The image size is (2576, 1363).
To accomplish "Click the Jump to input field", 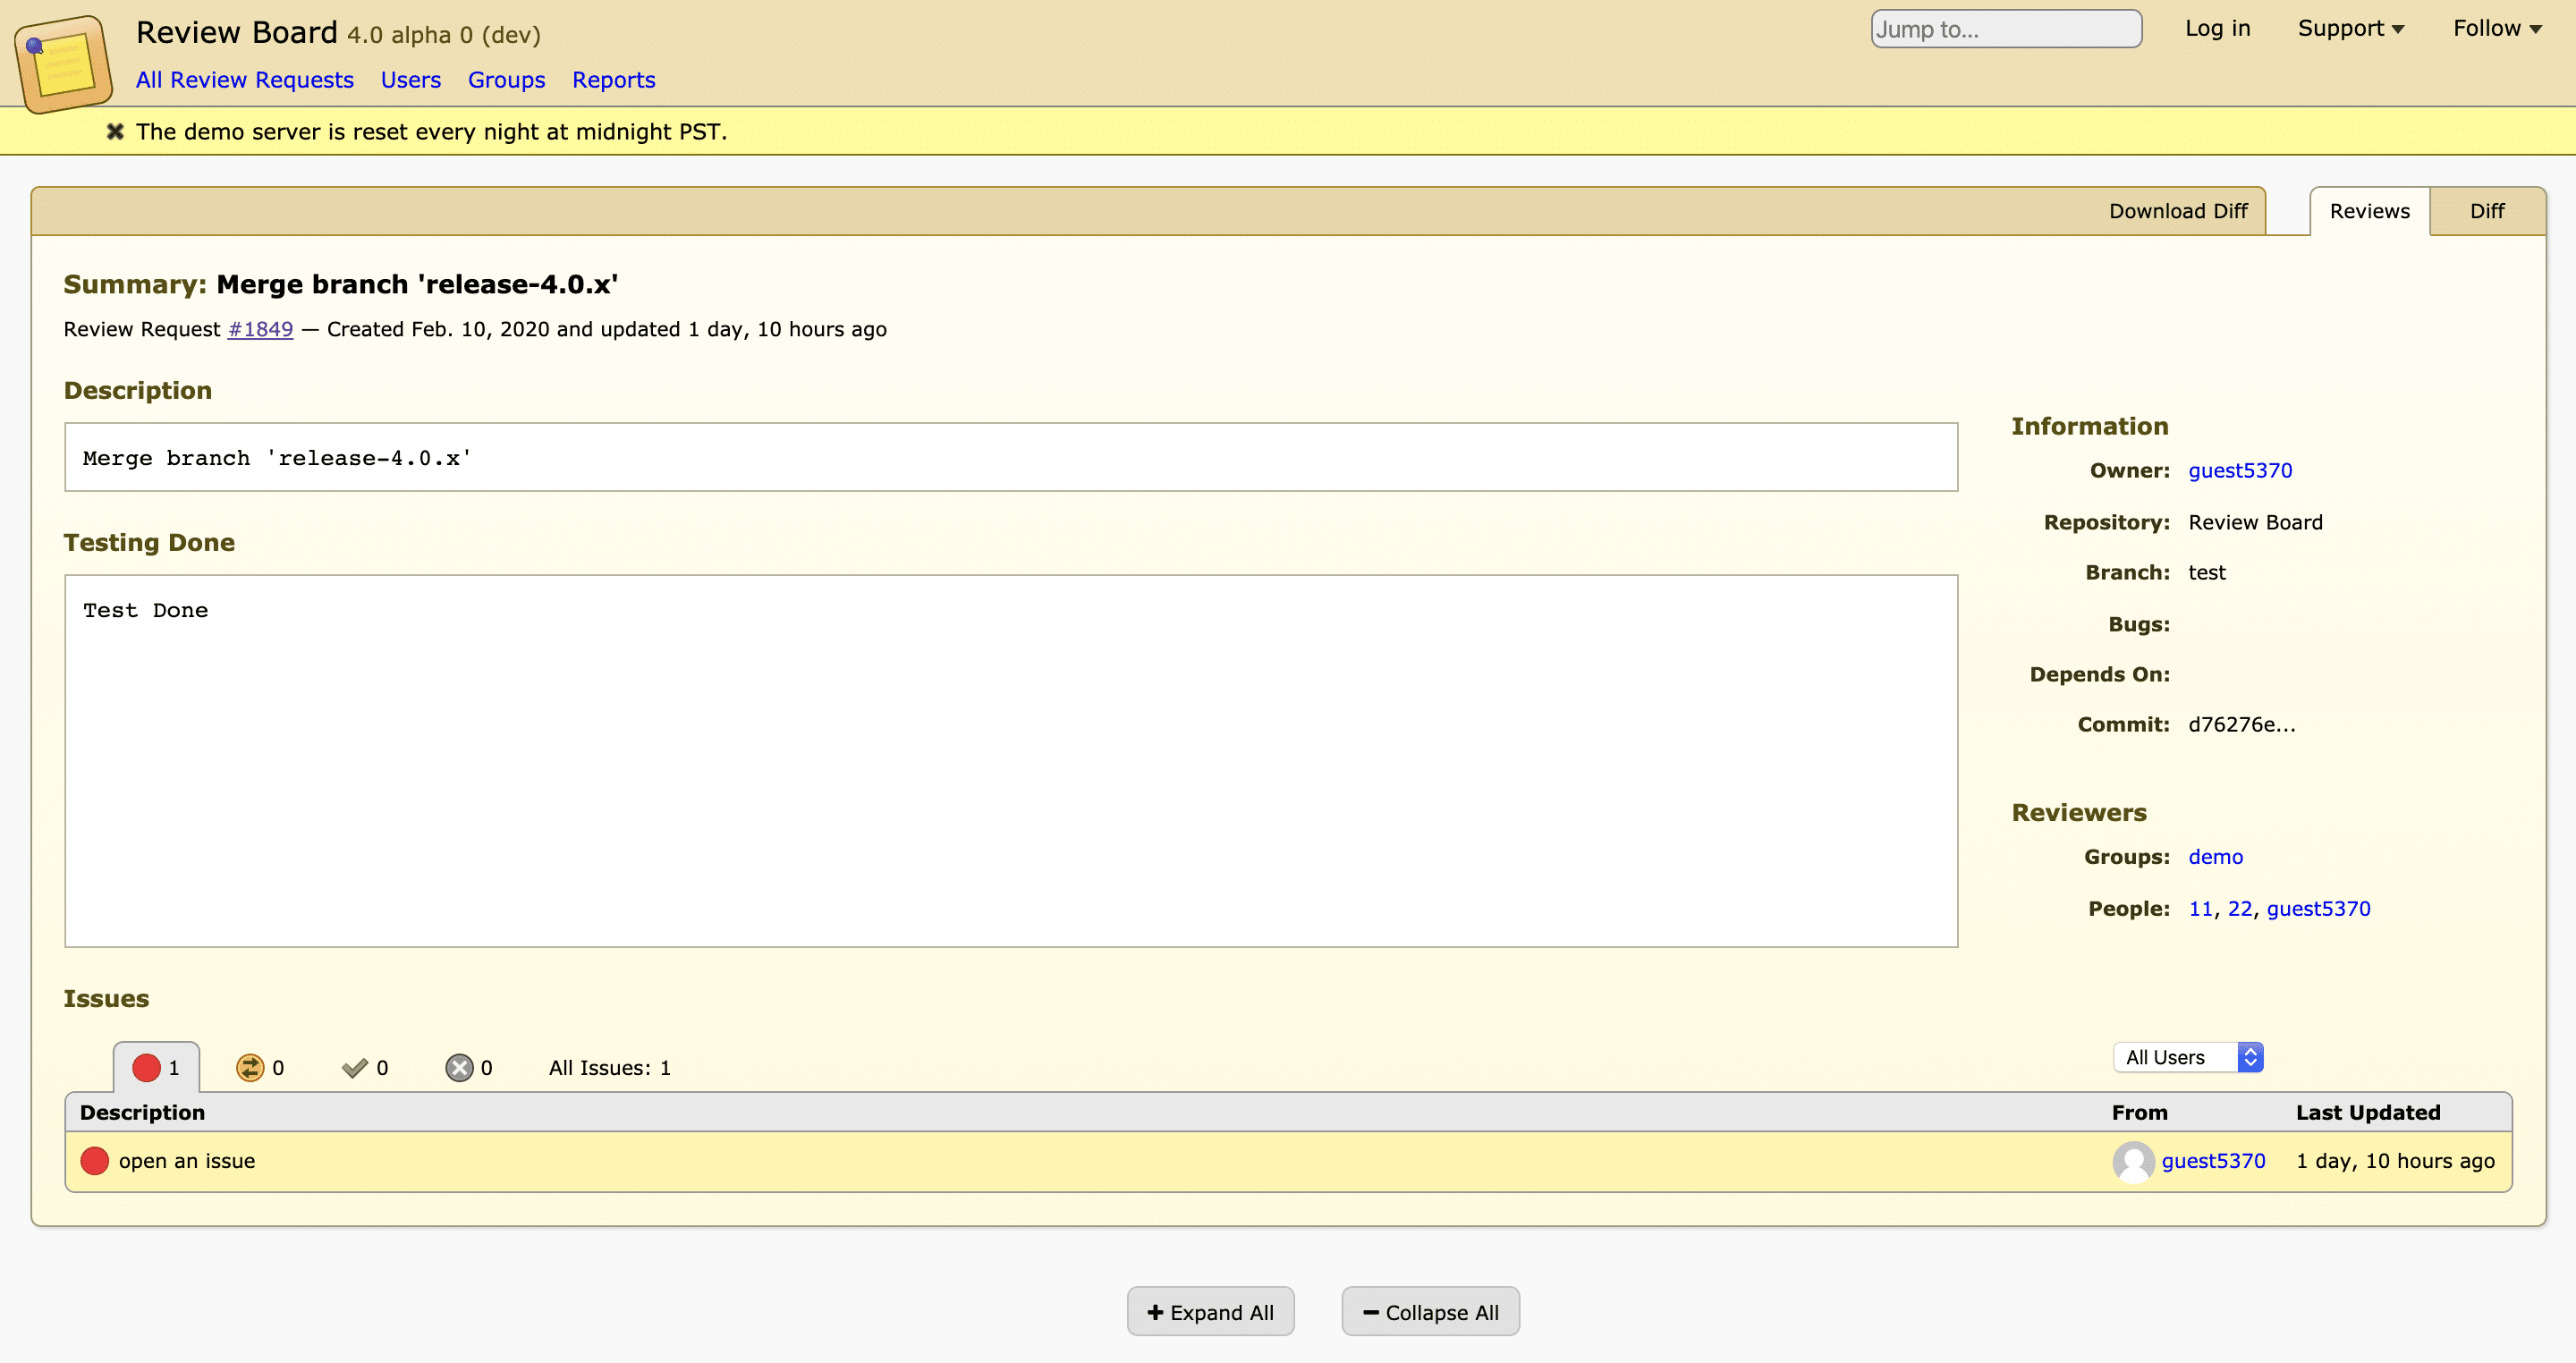I will [x=2004, y=30].
